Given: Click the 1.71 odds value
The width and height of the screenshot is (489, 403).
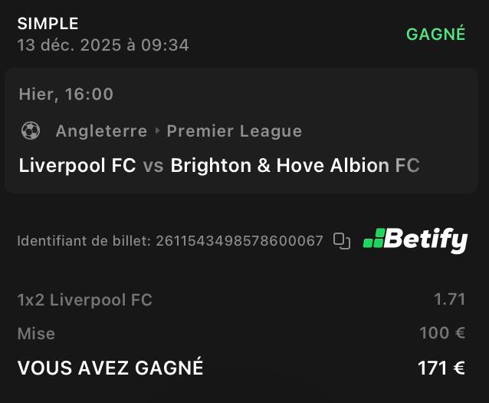Looking at the screenshot, I should pyautogui.click(x=449, y=299).
